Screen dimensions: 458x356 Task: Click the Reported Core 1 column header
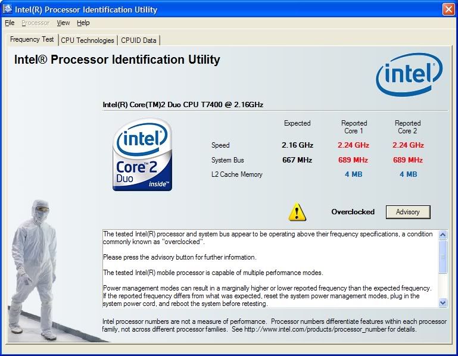point(354,127)
